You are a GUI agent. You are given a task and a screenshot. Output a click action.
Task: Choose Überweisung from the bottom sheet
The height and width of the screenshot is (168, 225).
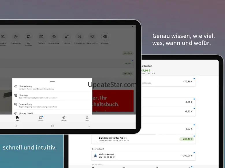click(52, 87)
